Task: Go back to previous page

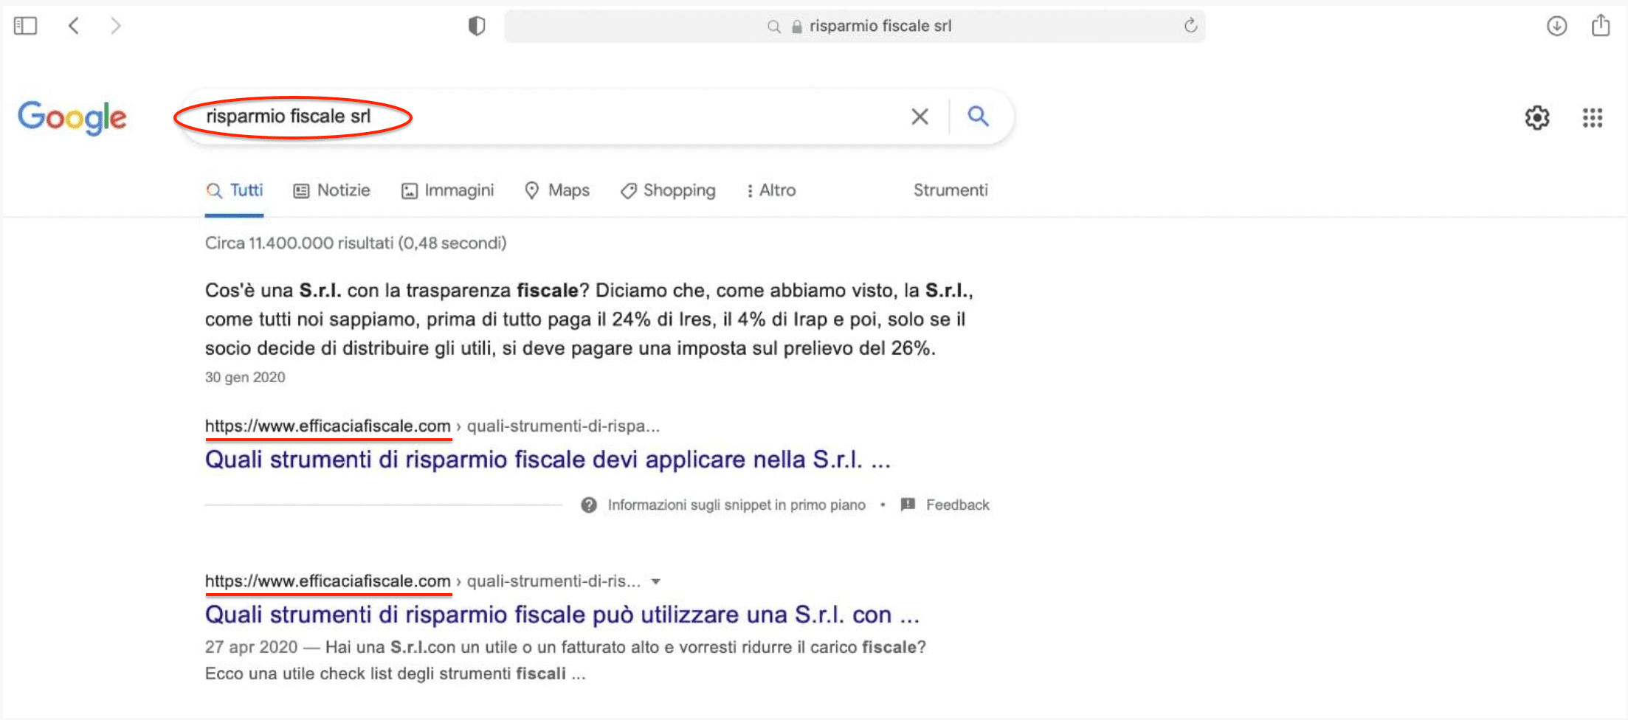Action: pos(74,27)
